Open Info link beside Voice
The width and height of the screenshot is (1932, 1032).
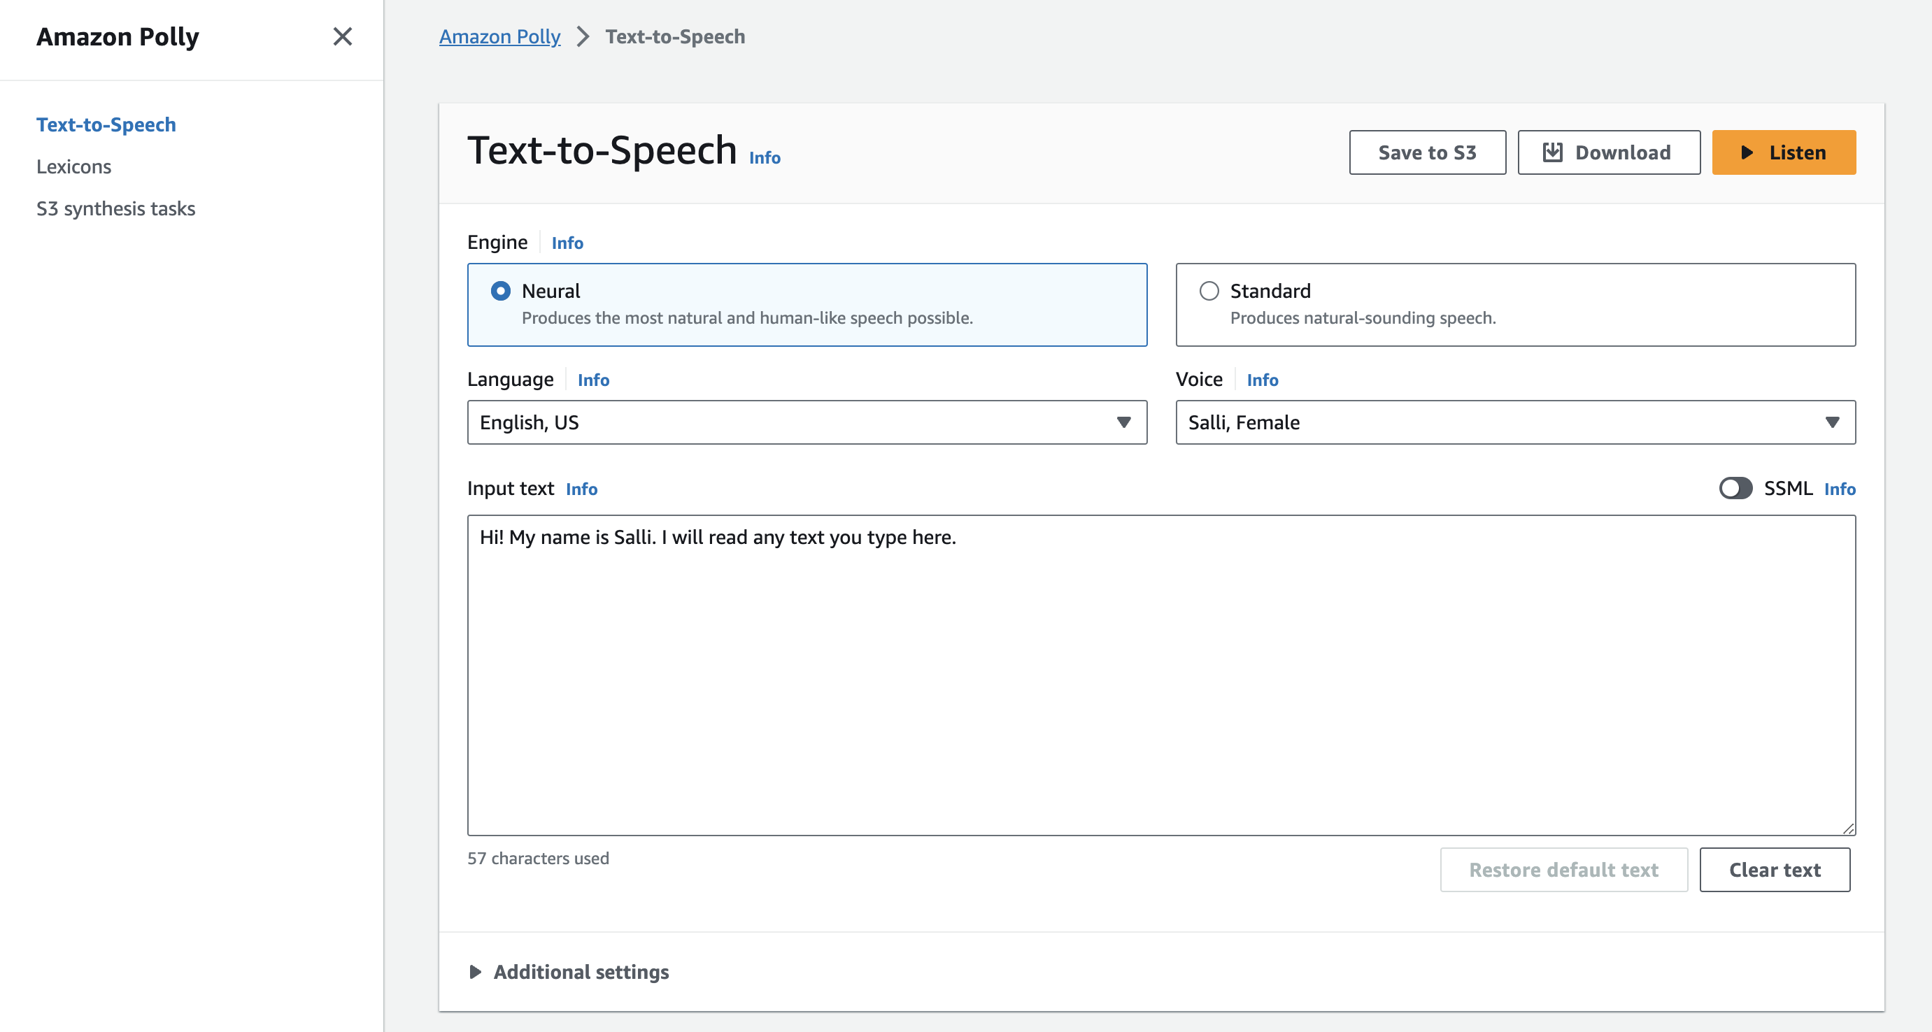(1263, 380)
